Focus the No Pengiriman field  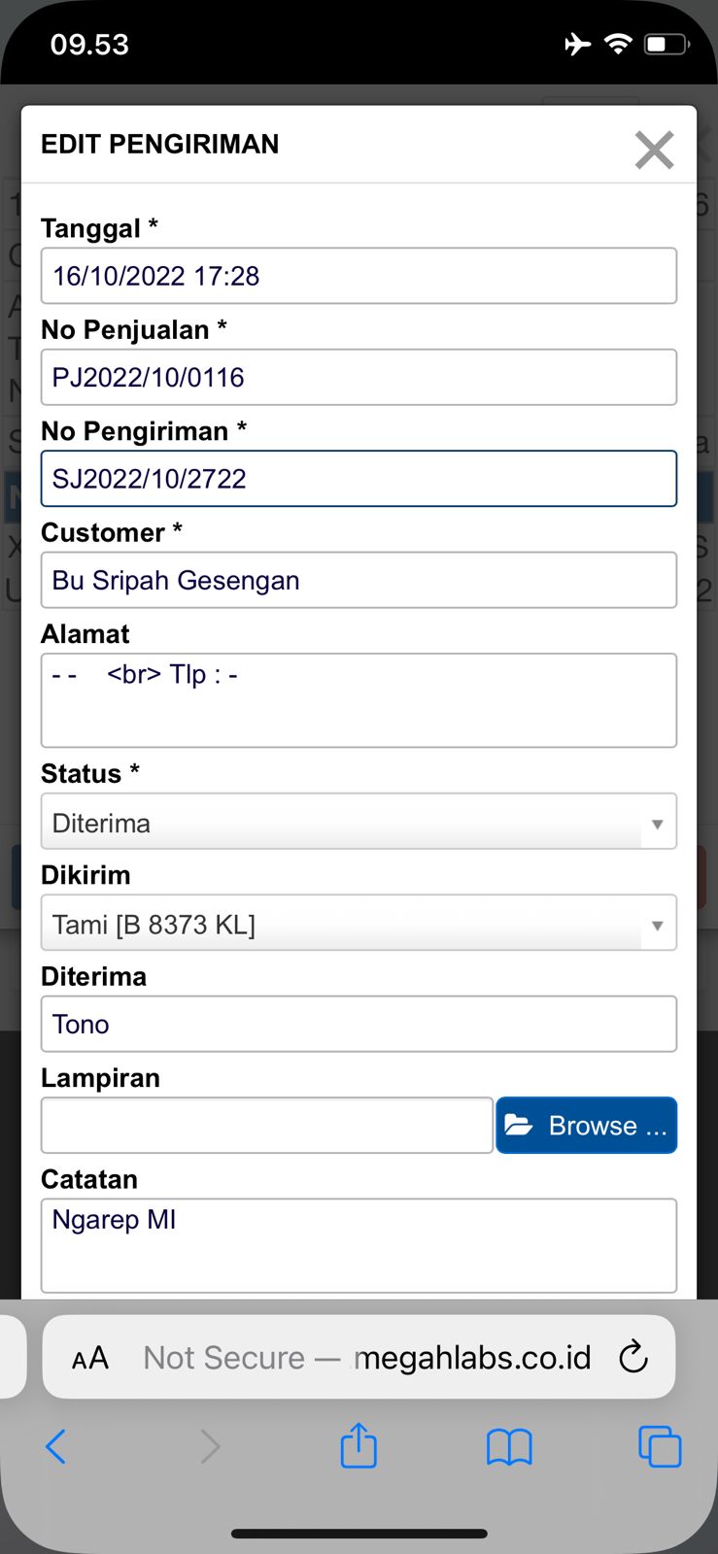coord(359,478)
